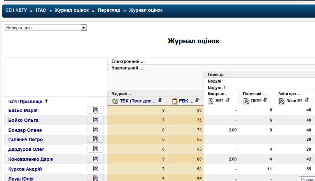Click the Звіти М1 column label
The image size is (315, 181).
click(294, 101)
